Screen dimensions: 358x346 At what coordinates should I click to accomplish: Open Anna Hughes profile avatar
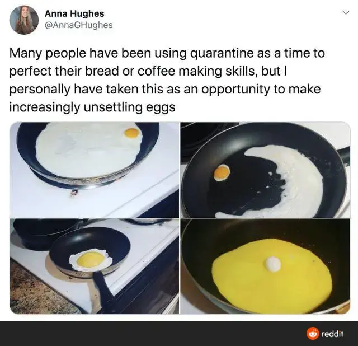click(24, 20)
